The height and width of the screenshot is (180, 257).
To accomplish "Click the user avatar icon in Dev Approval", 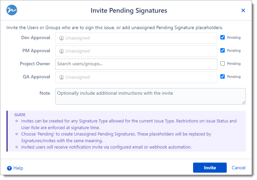I will pos(62,38).
